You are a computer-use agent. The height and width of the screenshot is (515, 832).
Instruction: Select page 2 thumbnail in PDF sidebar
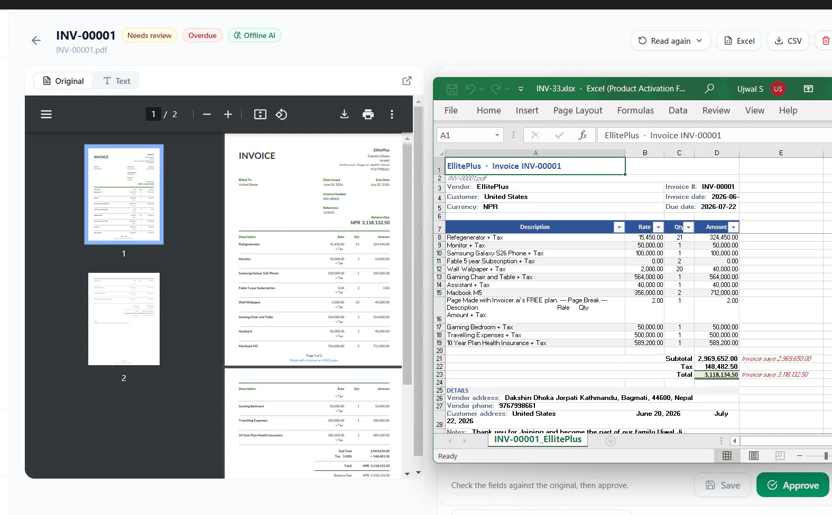pos(124,319)
